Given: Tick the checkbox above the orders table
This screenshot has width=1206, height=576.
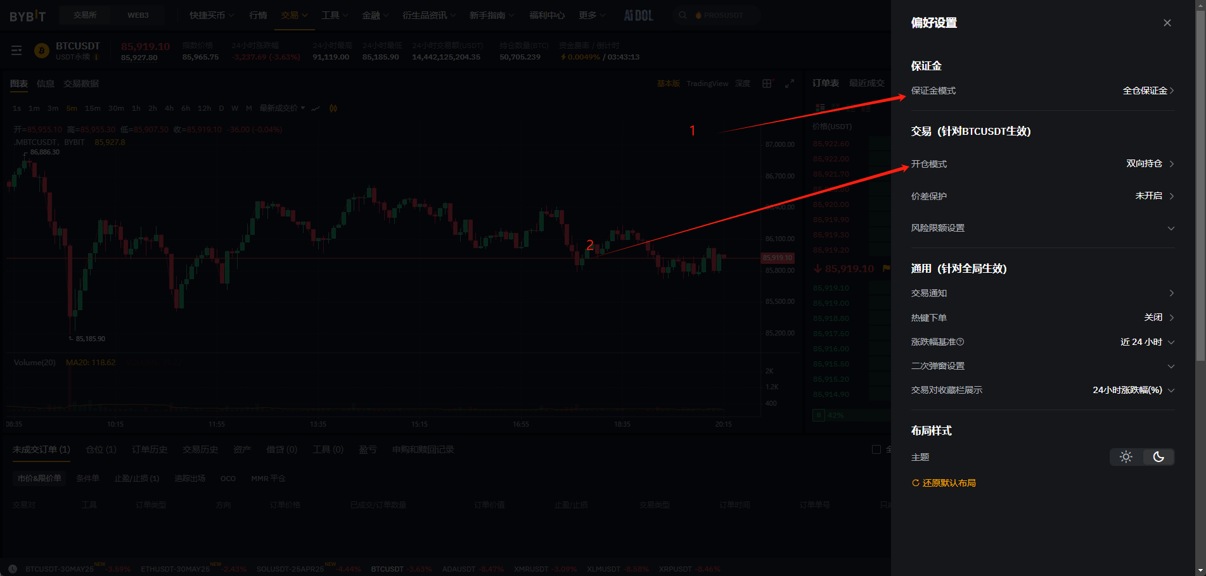Looking at the screenshot, I should pyautogui.click(x=876, y=449).
